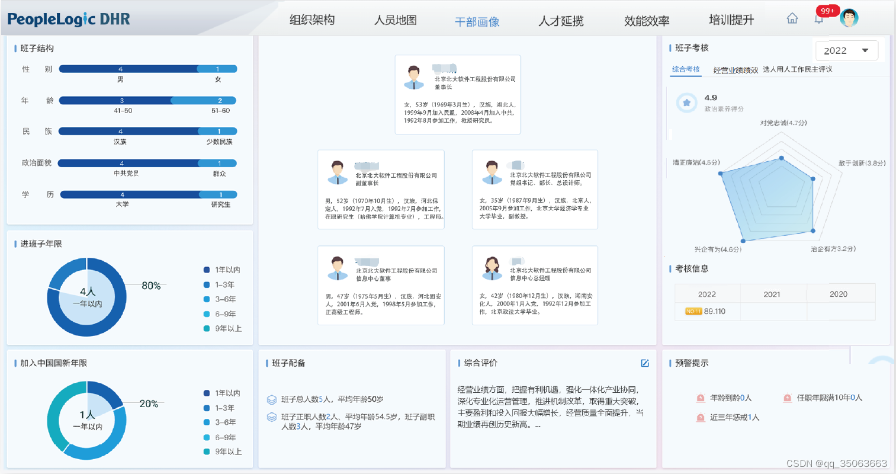Click the alarm icon next to 年龄到龄
The width and height of the screenshot is (896, 474).
click(x=700, y=398)
